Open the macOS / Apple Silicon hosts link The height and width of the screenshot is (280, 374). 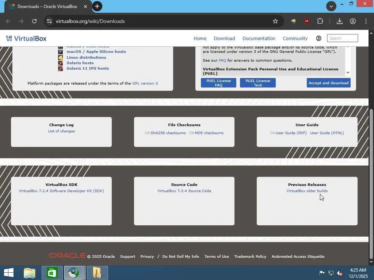96,52
